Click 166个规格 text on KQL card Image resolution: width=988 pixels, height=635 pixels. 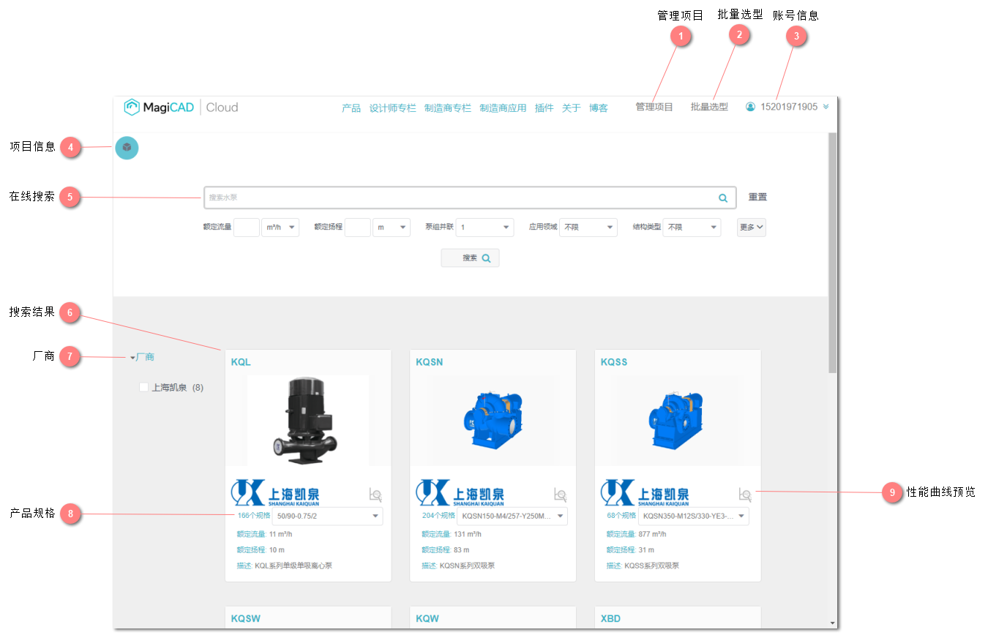point(253,516)
